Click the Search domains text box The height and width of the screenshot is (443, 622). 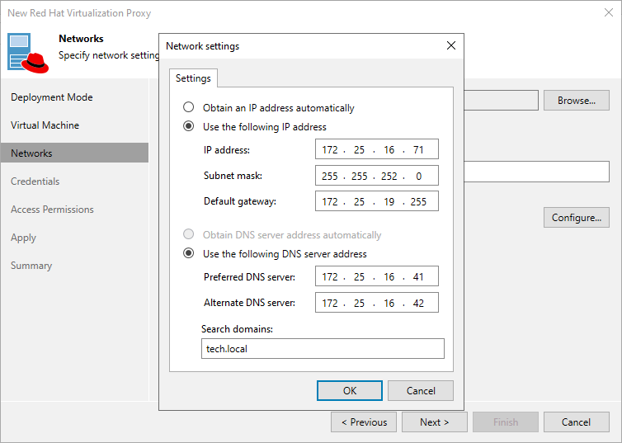[x=323, y=349]
